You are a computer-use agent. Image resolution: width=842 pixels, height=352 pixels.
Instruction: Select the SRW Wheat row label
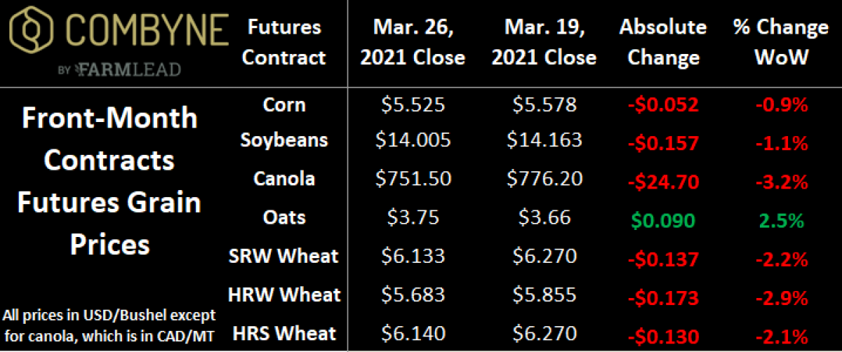[285, 256]
